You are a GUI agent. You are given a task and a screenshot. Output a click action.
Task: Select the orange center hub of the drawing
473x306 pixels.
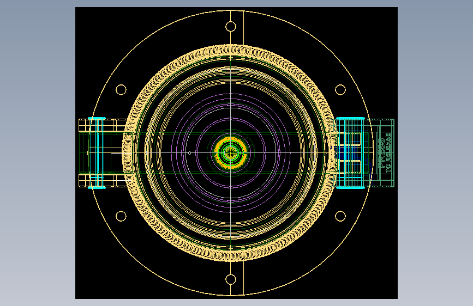231,153
